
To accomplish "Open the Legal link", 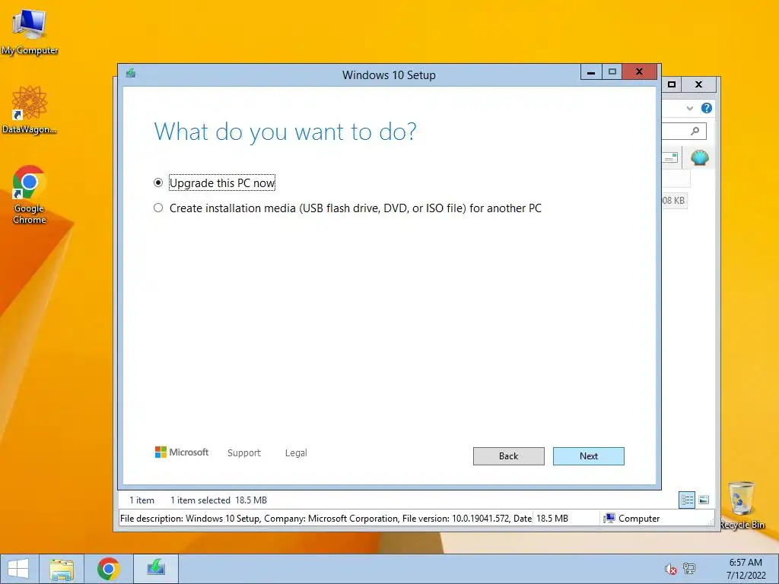I will pos(296,453).
